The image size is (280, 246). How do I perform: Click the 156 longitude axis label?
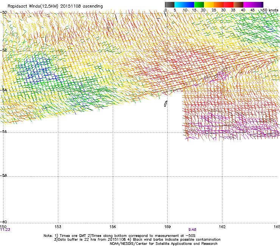(x=113, y=227)
